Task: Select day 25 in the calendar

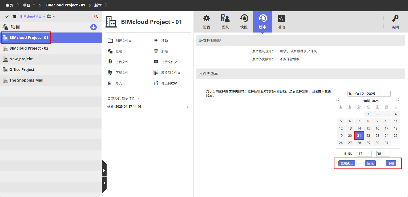Action: (395, 136)
